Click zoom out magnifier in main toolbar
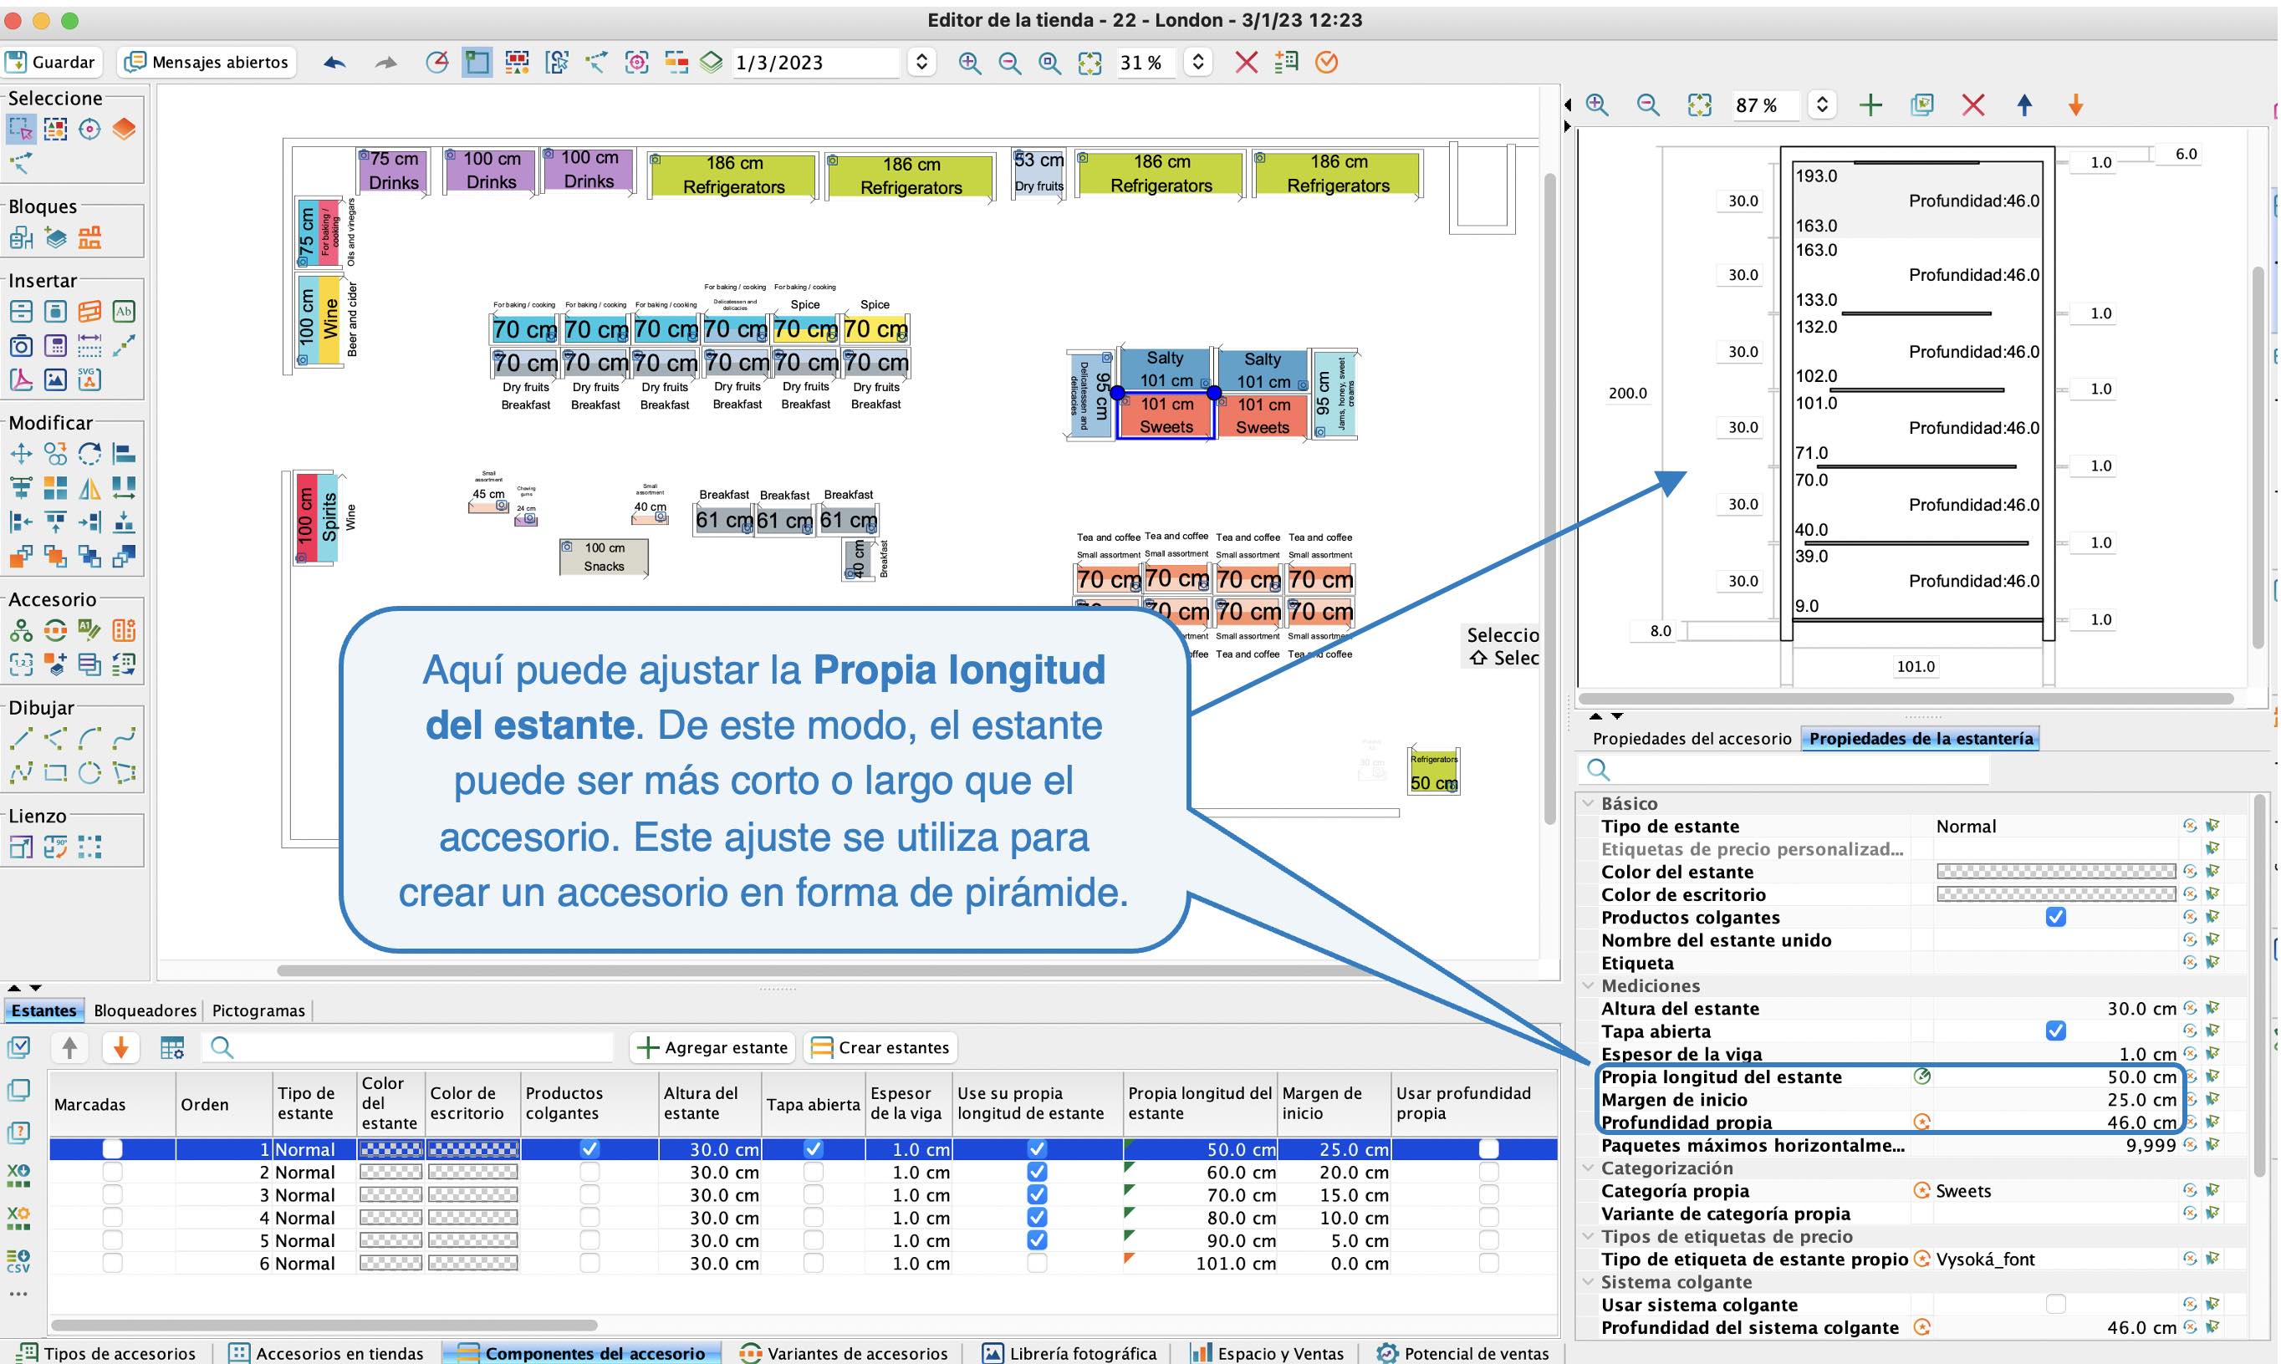 pos(1009,63)
